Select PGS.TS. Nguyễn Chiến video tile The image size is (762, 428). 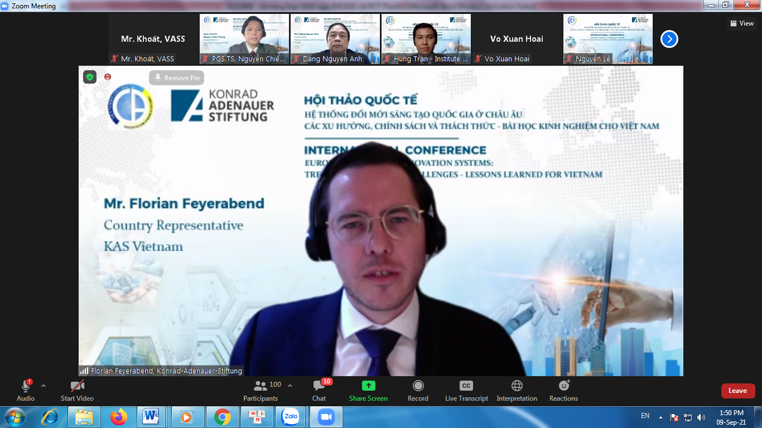[x=244, y=39]
